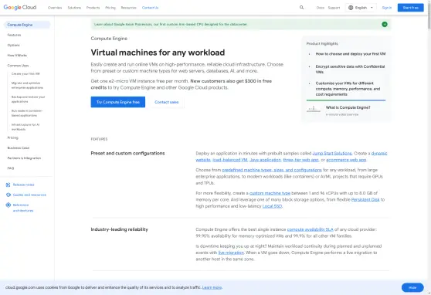
Task: Click the Support link
Action: (x=334, y=8)
